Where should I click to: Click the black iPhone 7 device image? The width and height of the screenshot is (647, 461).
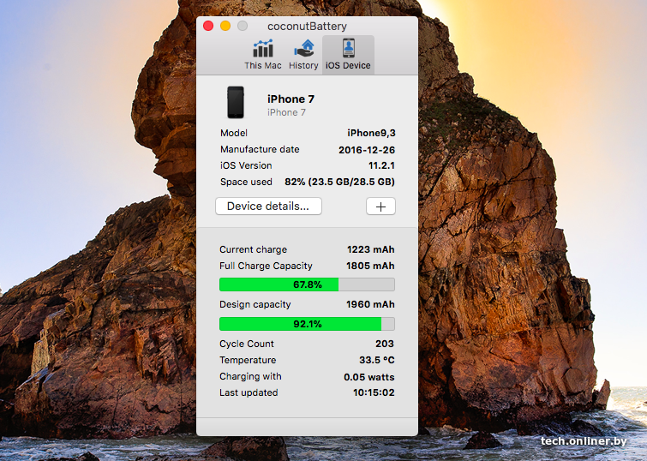tap(236, 102)
